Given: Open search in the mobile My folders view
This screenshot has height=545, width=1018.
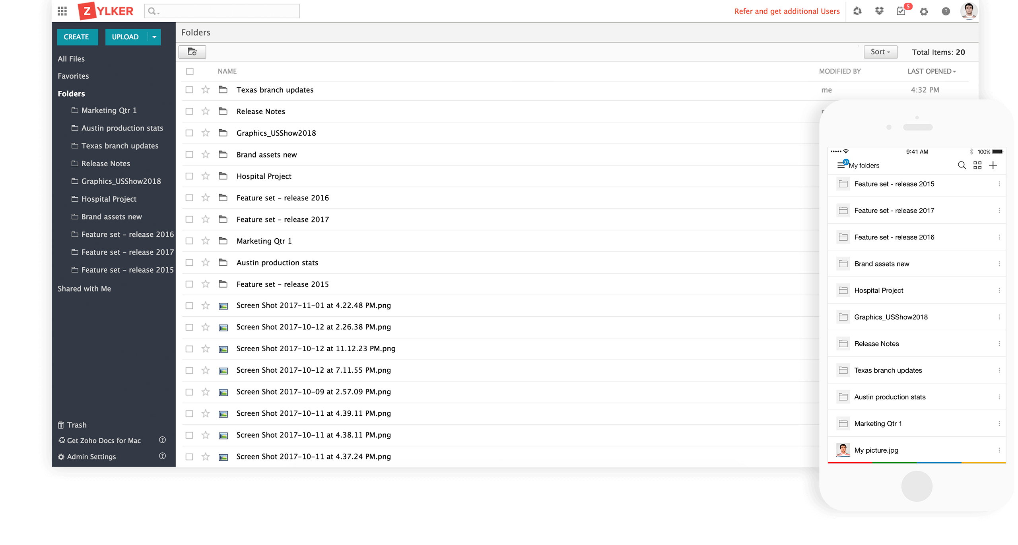Looking at the screenshot, I should click(x=962, y=165).
